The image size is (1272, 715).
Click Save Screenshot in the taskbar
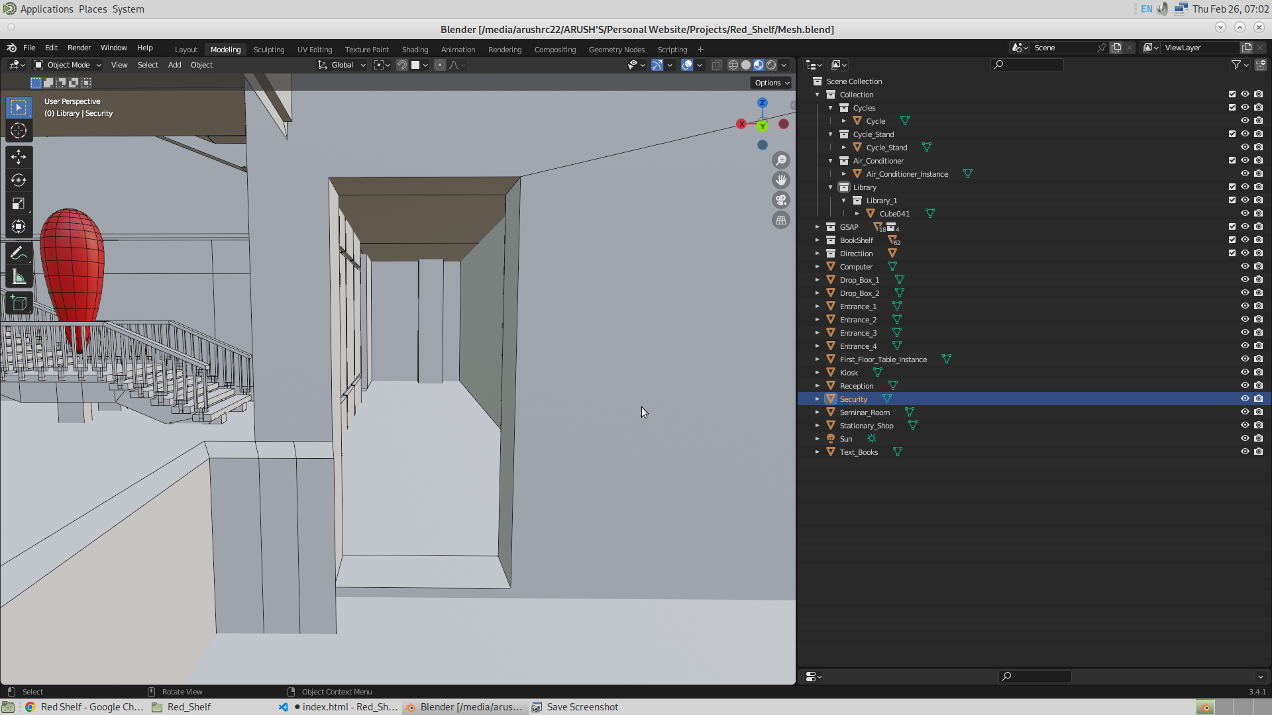click(582, 706)
